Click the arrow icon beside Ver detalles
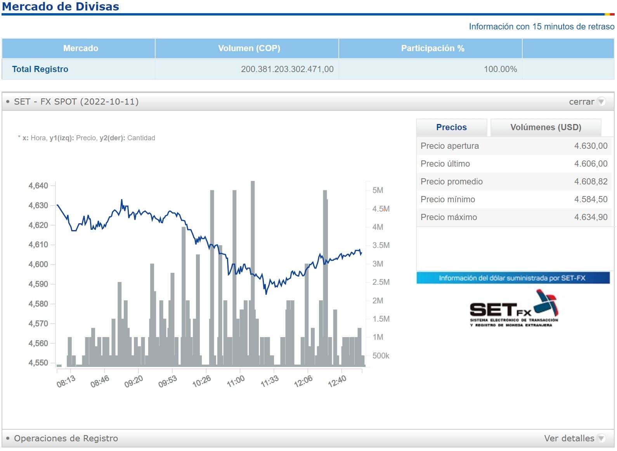The width and height of the screenshot is (617, 451). click(x=601, y=438)
